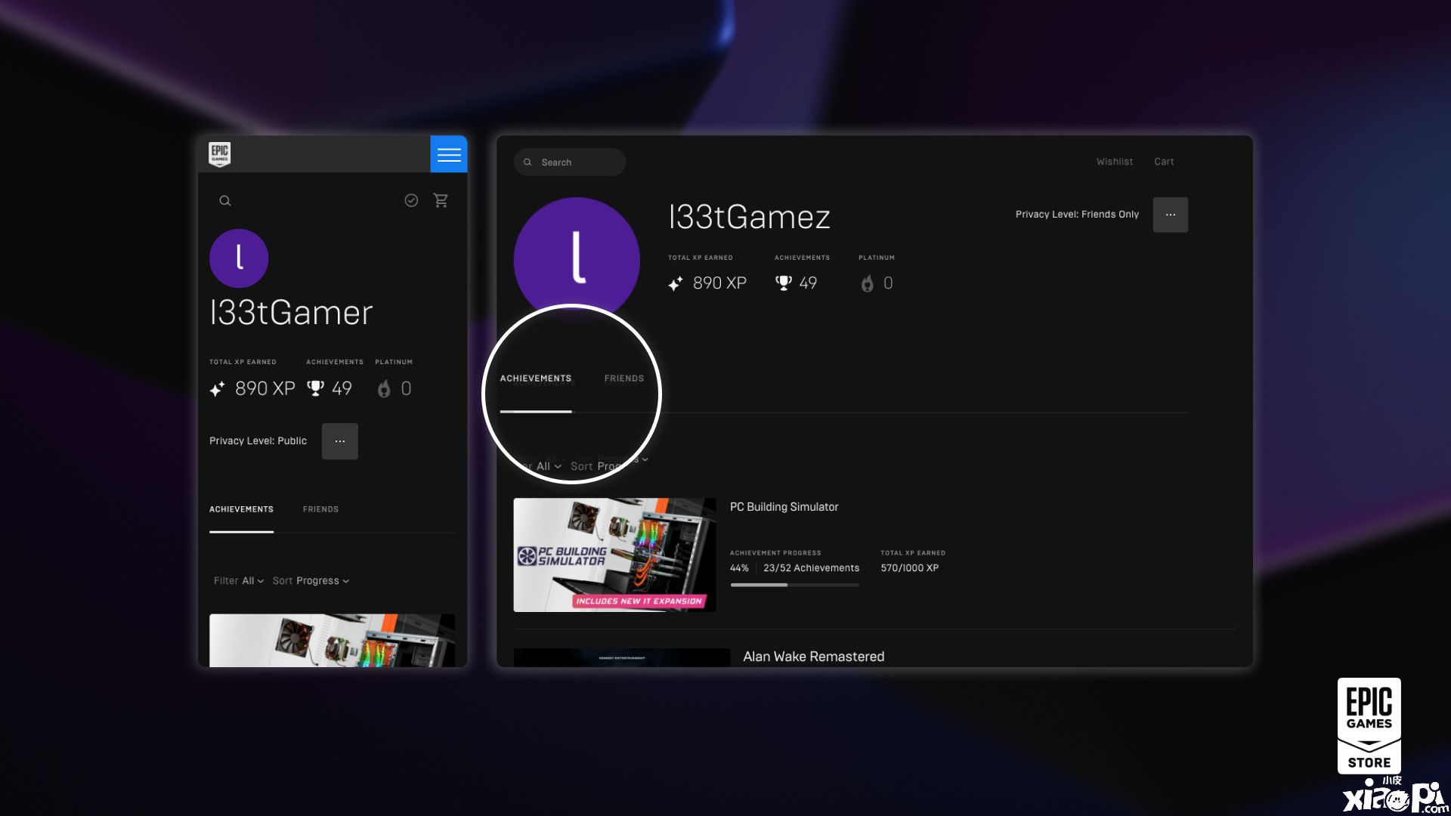Screen dimensions: 1451x816
Task: Click the l33tGamez username in desktop view
Action: 749,218
